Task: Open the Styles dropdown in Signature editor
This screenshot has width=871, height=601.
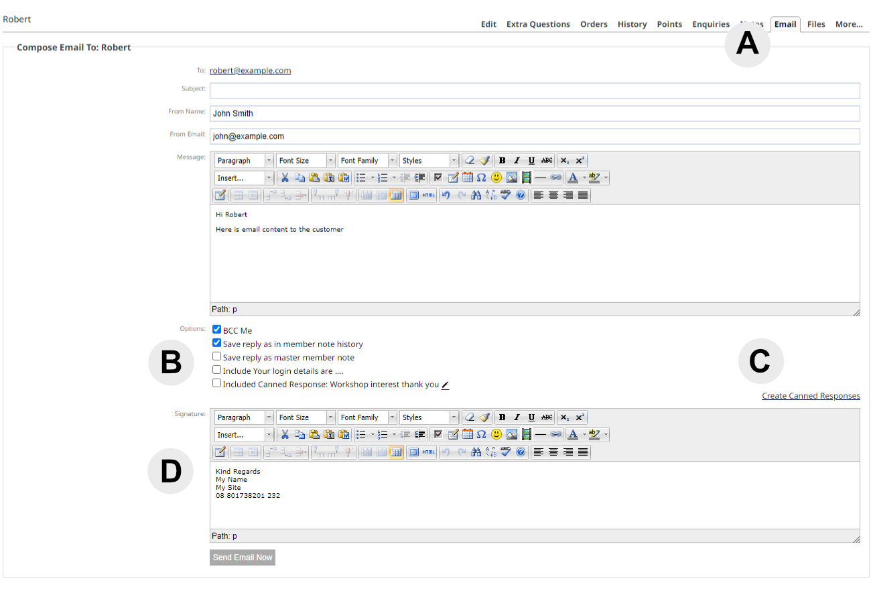Action: click(429, 417)
